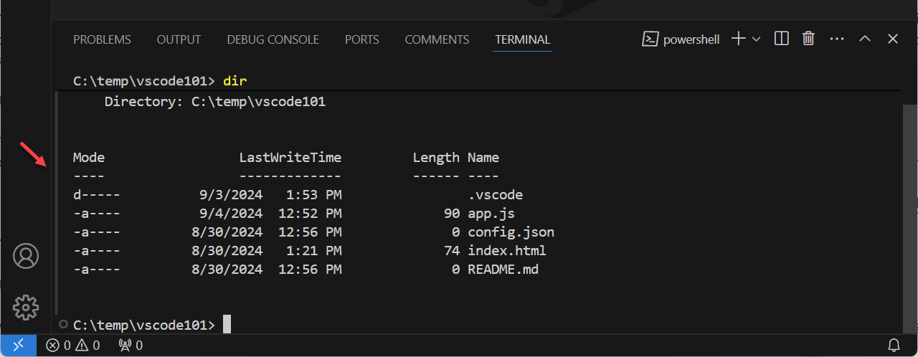Click the remote window indicator icon
Image resolution: width=918 pixels, height=357 pixels.
pyautogui.click(x=18, y=346)
